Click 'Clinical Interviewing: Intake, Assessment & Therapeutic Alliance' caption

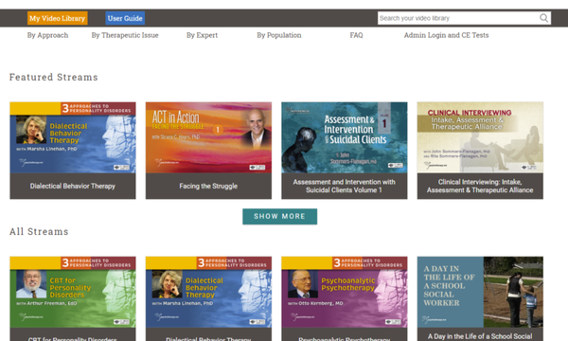pos(480,186)
